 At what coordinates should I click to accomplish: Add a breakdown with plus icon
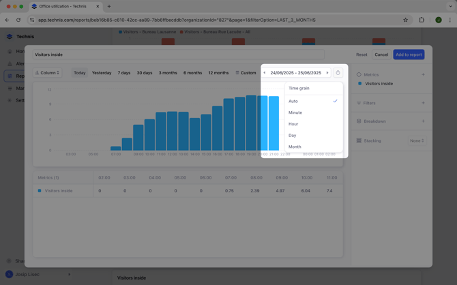(x=423, y=121)
